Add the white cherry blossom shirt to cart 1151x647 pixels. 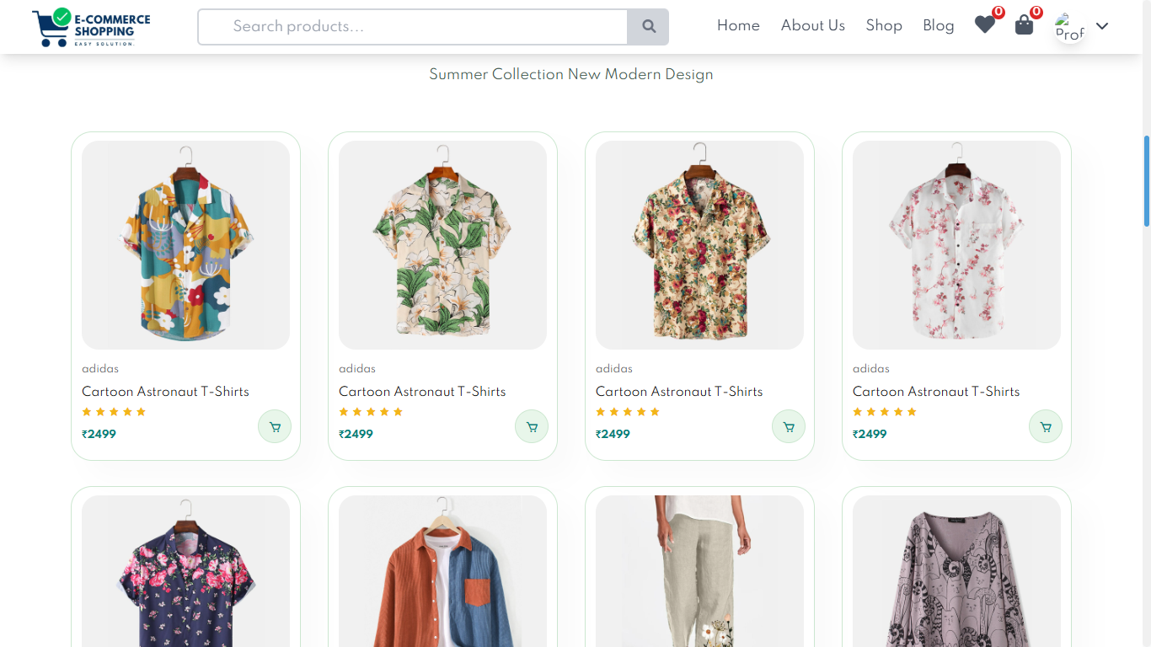1046,426
